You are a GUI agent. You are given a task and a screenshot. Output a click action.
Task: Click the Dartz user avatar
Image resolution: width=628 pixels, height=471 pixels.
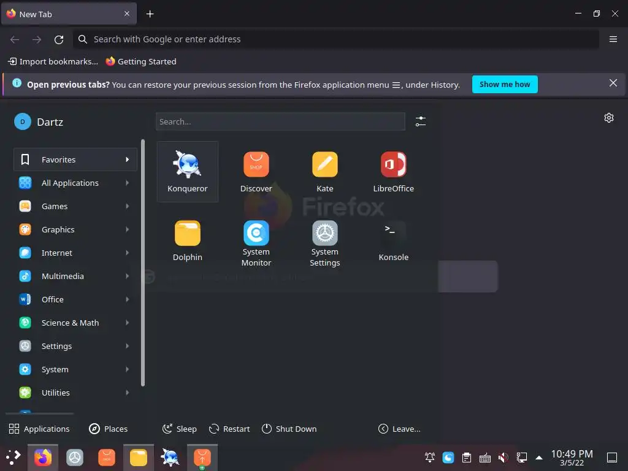click(23, 122)
